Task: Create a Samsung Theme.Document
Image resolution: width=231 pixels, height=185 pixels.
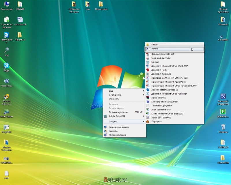Action: tap(175, 102)
